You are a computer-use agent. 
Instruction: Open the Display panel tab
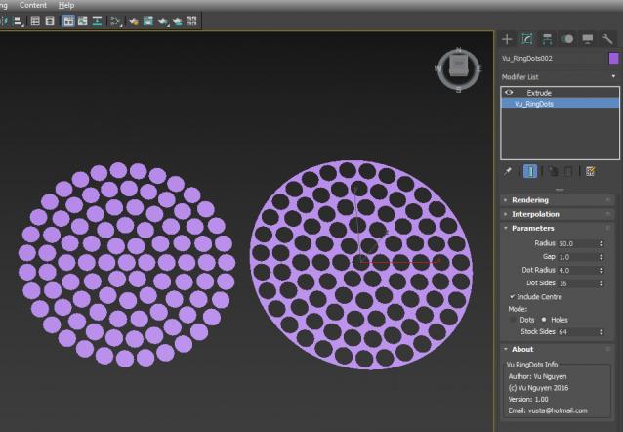coord(587,39)
